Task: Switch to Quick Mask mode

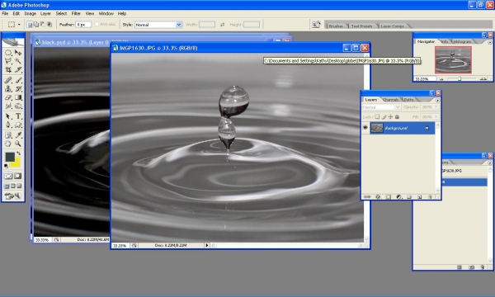Action: pyautogui.click(x=18, y=176)
